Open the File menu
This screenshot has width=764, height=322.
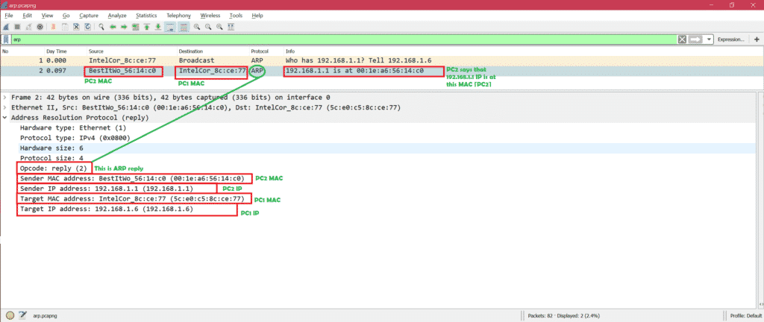point(8,16)
